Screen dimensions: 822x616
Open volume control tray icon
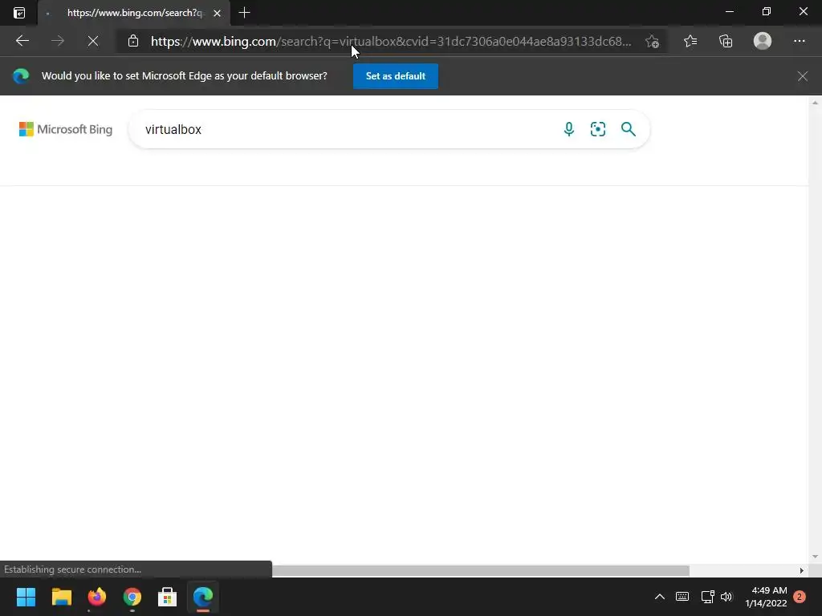726,597
